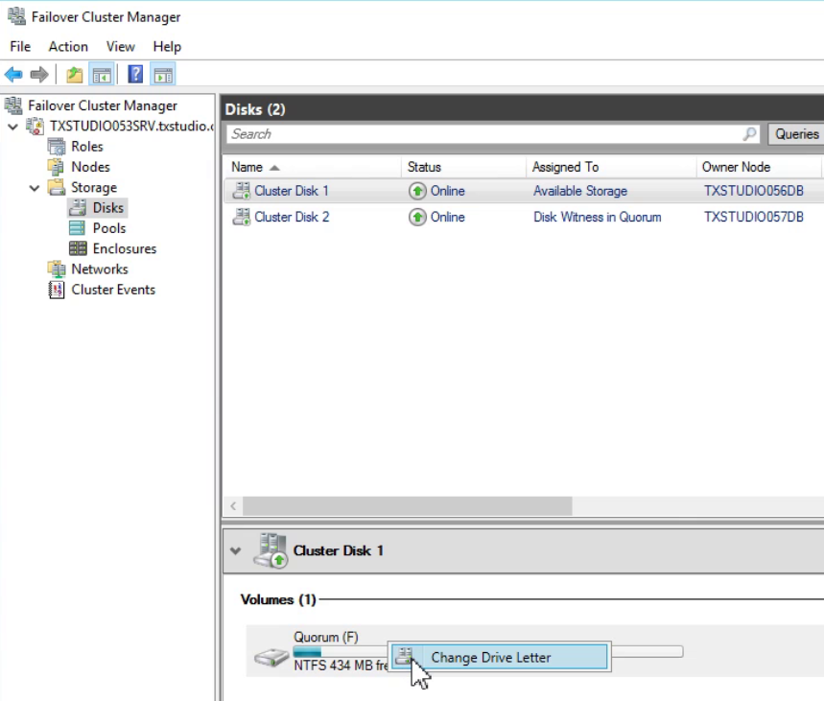This screenshot has width=824, height=701.
Task: Click the Cluster Disk 2 row icon
Action: click(242, 217)
